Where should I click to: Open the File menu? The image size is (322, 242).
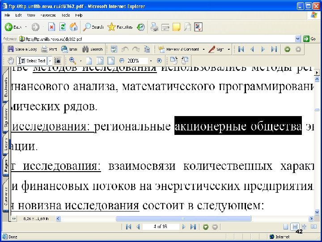7,15
